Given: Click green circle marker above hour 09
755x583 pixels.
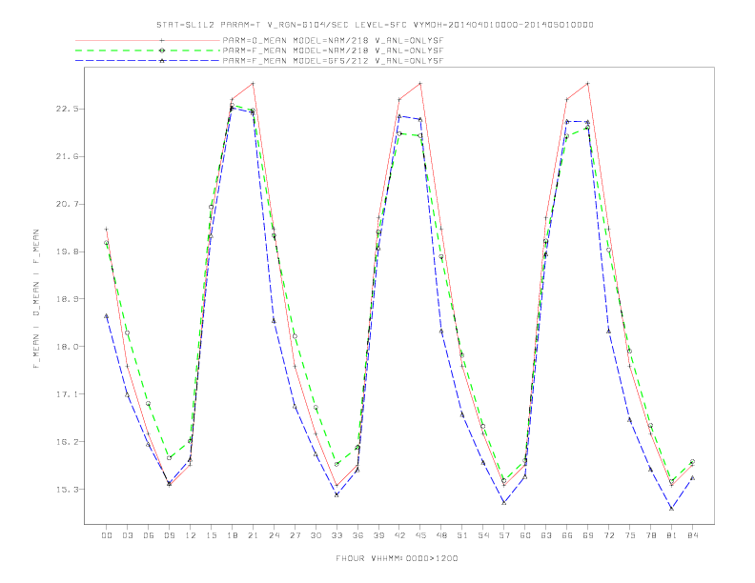Looking at the screenshot, I should coord(169,458).
